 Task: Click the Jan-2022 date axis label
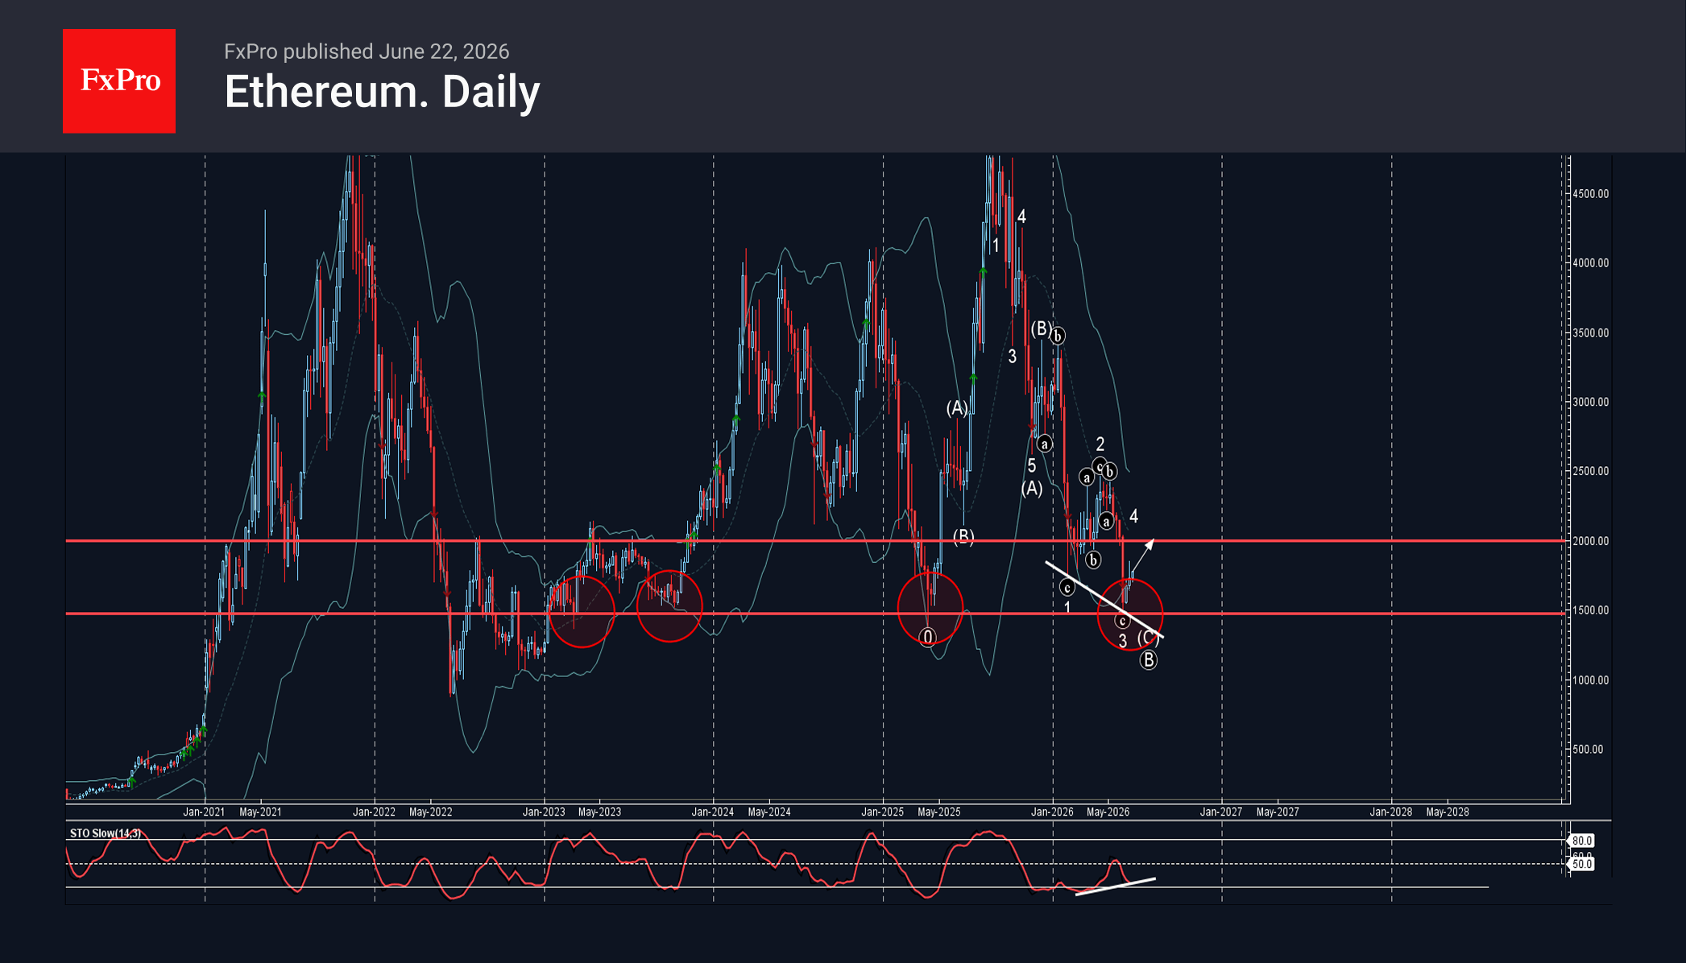pos(374,812)
